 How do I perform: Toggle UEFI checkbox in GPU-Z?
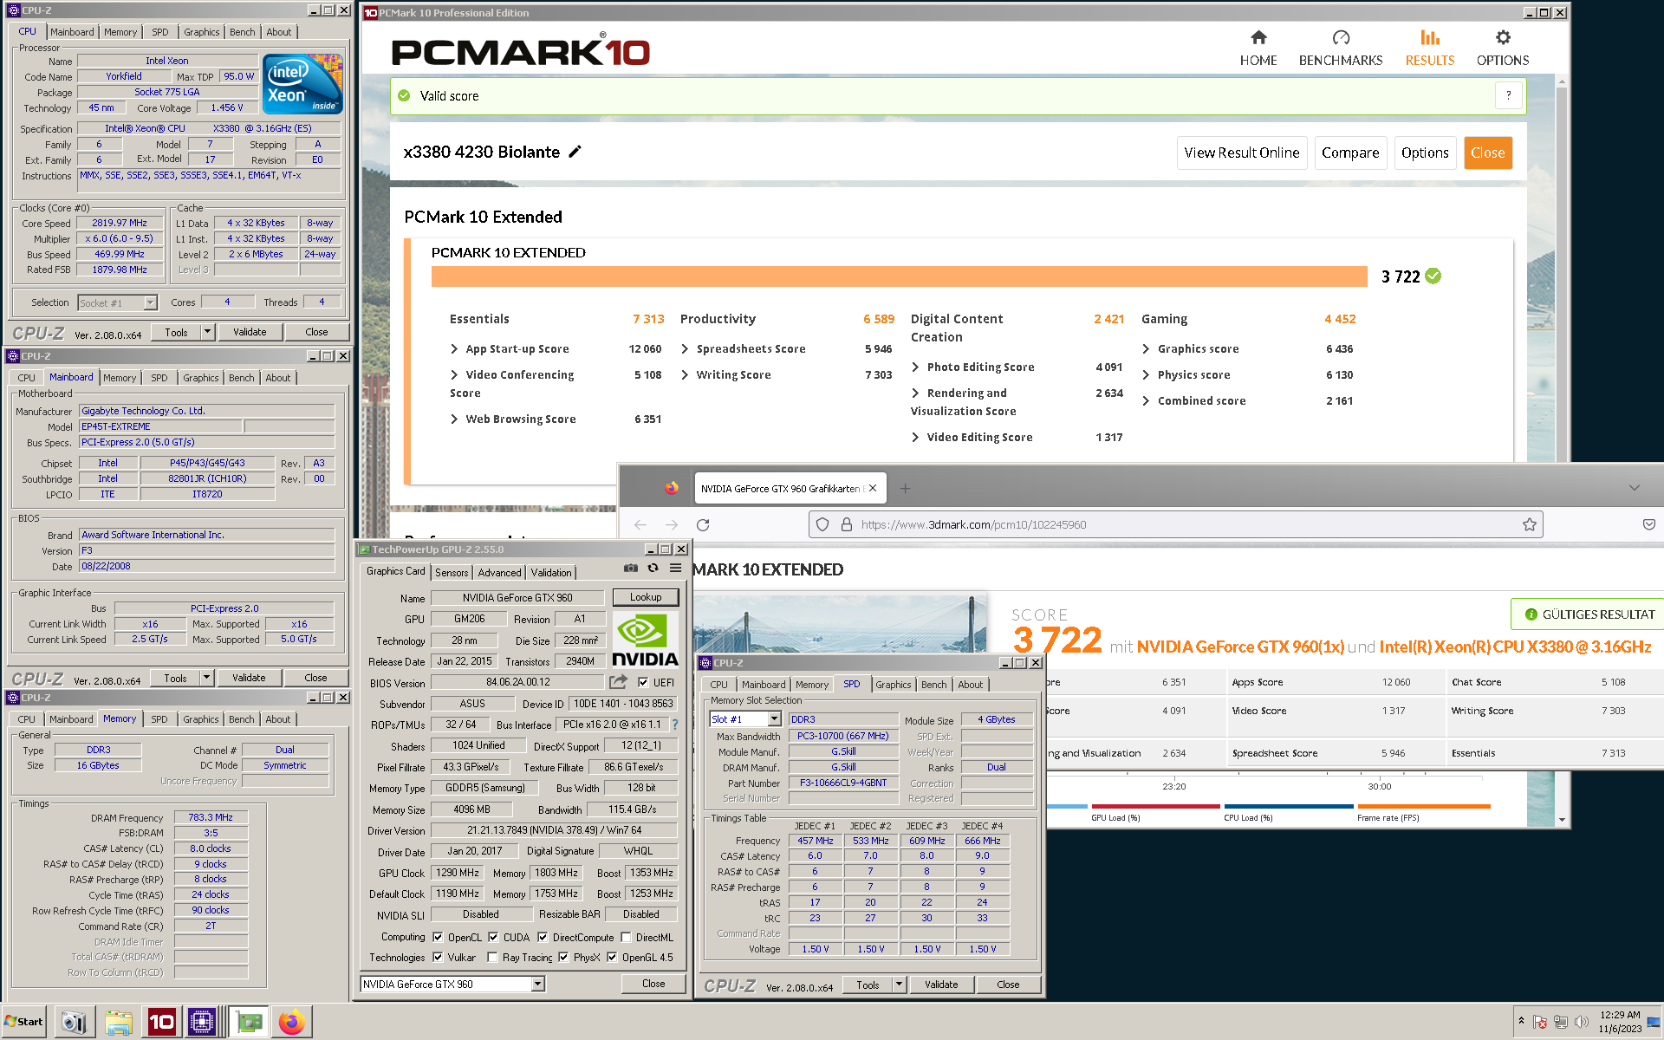[x=643, y=682]
